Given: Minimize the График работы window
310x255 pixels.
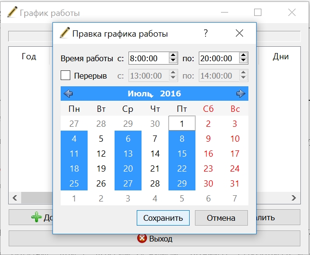Looking at the screenshot, I should (x=224, y=12).
